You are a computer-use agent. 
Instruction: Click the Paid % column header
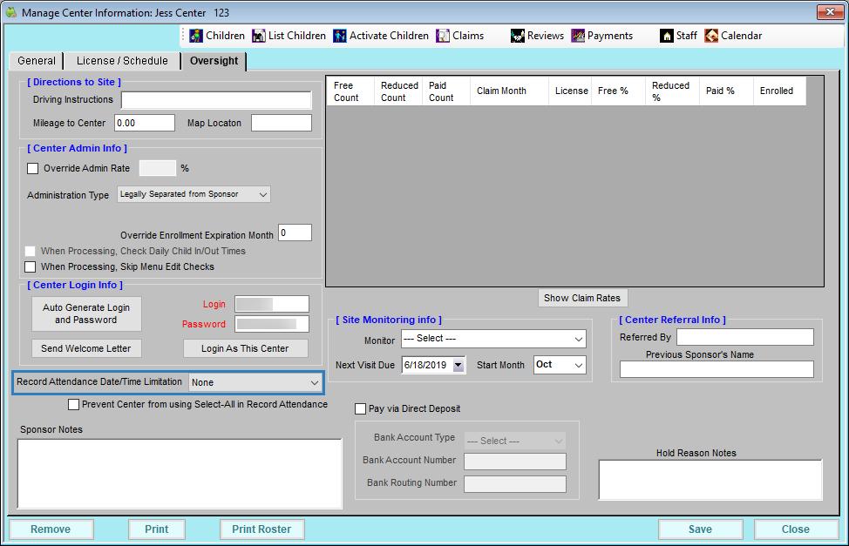point(726,91)
